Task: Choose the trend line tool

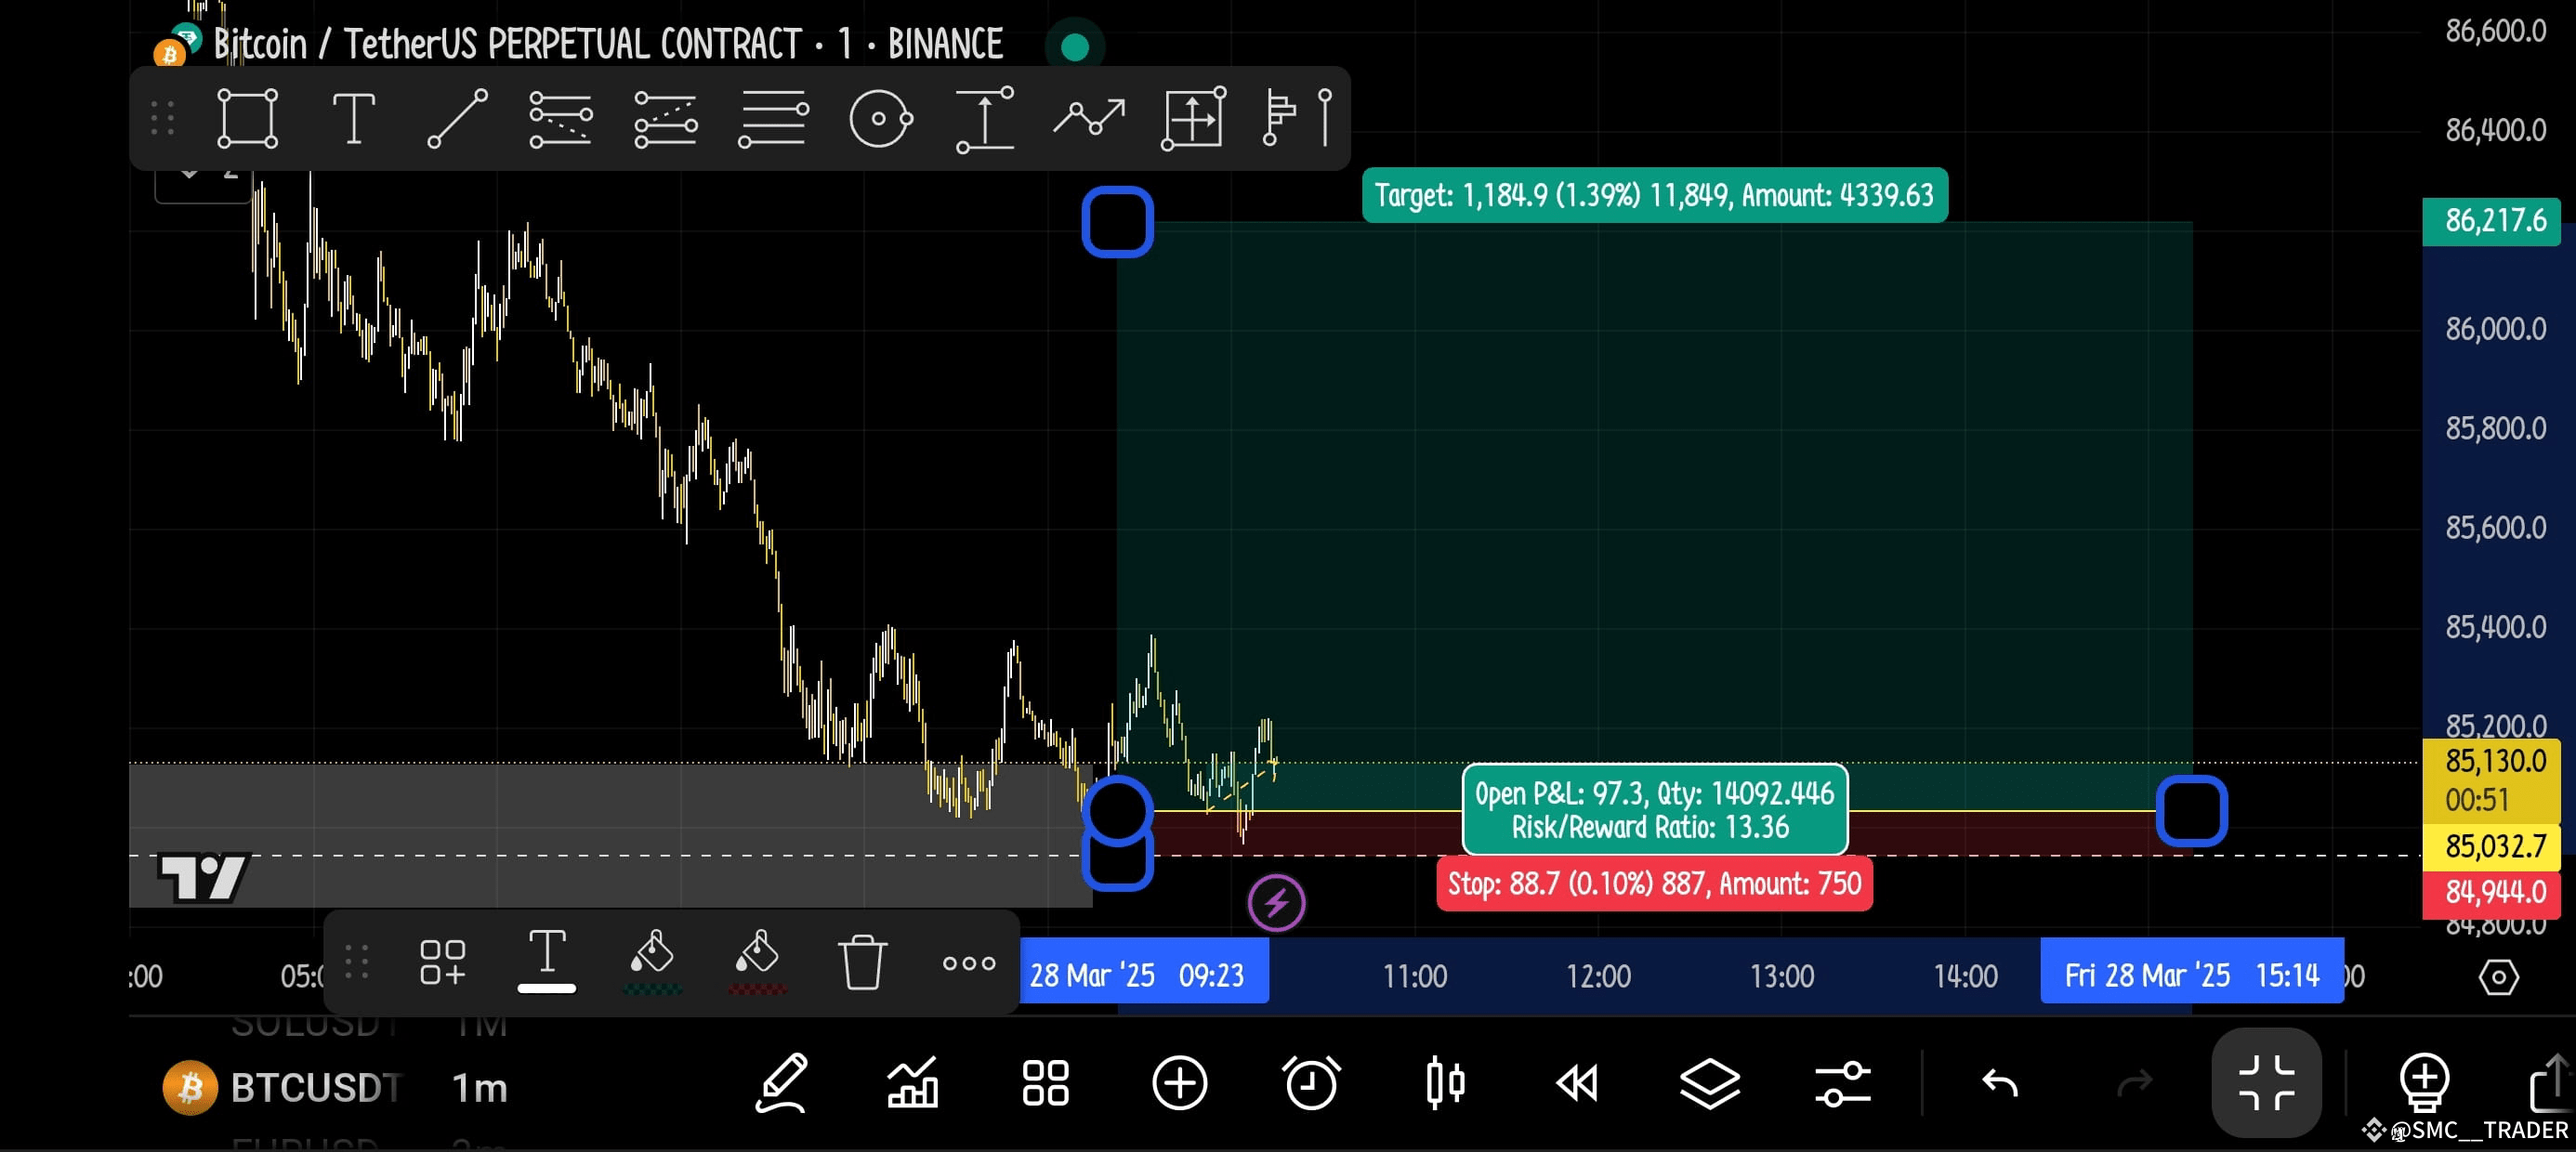Action: point(457,119)
